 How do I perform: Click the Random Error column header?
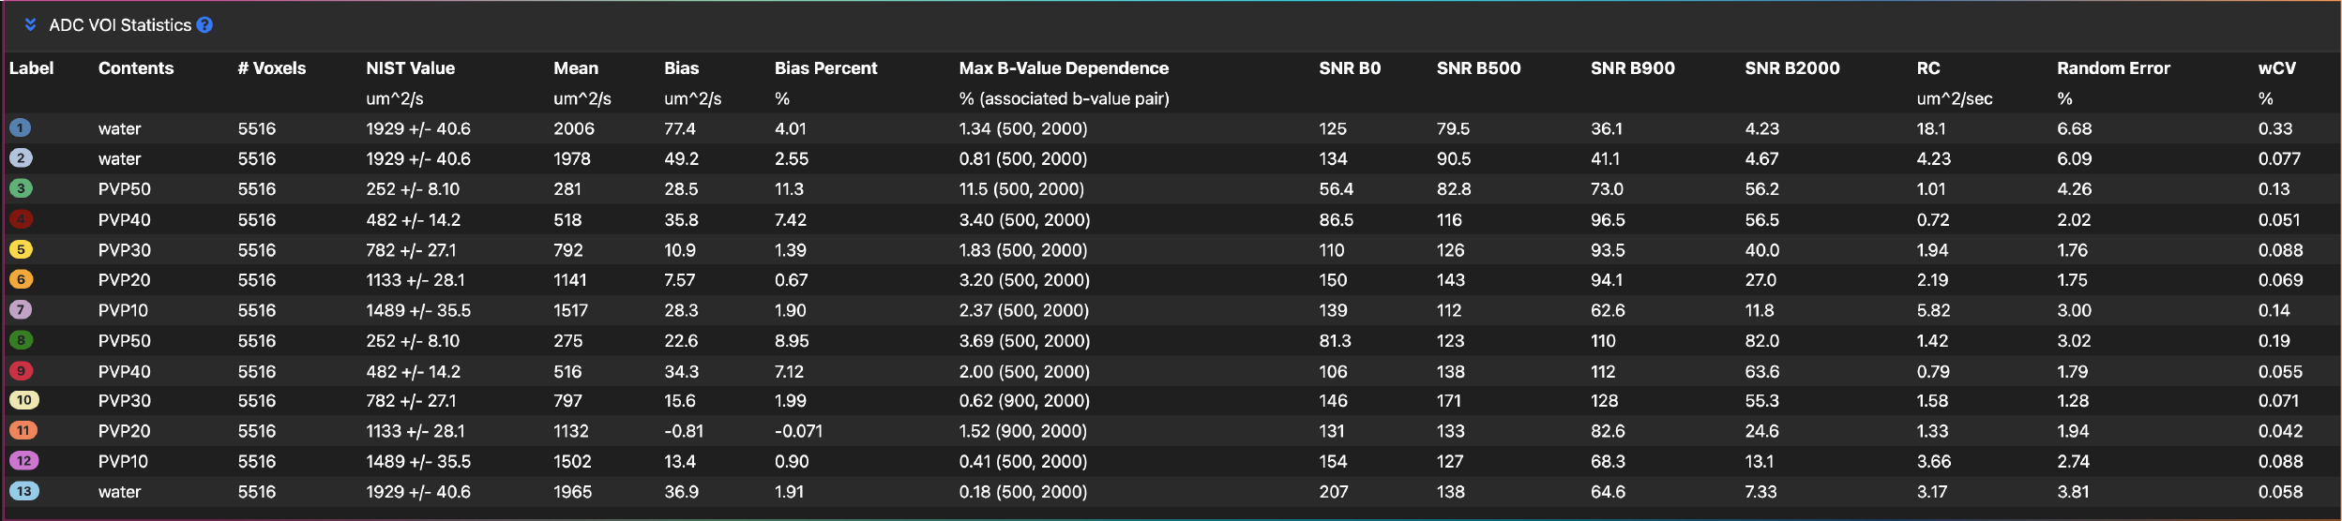[x=2113, y=68]
